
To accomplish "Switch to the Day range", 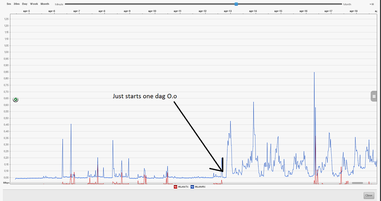I will (25, 4).
